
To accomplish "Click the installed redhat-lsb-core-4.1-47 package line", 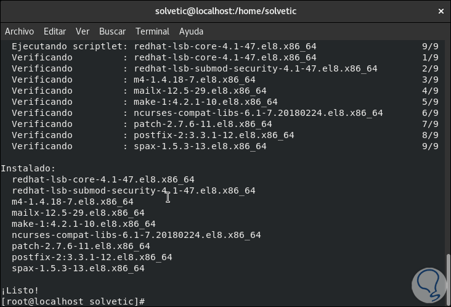I will pos(103,179).
